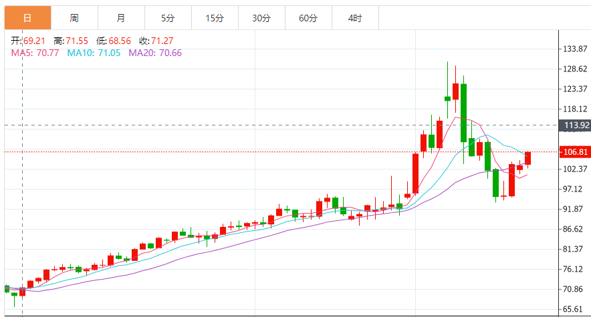Select the 周 (weekly) period tab

[x=74, y=18]
